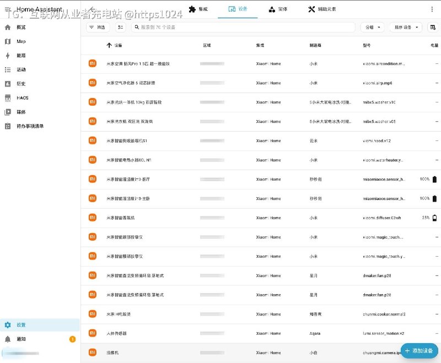This screenshot has height=363, width=441.
Task: Expand the 排序 设备 sort dropdown
Action: tap(406, 27)
